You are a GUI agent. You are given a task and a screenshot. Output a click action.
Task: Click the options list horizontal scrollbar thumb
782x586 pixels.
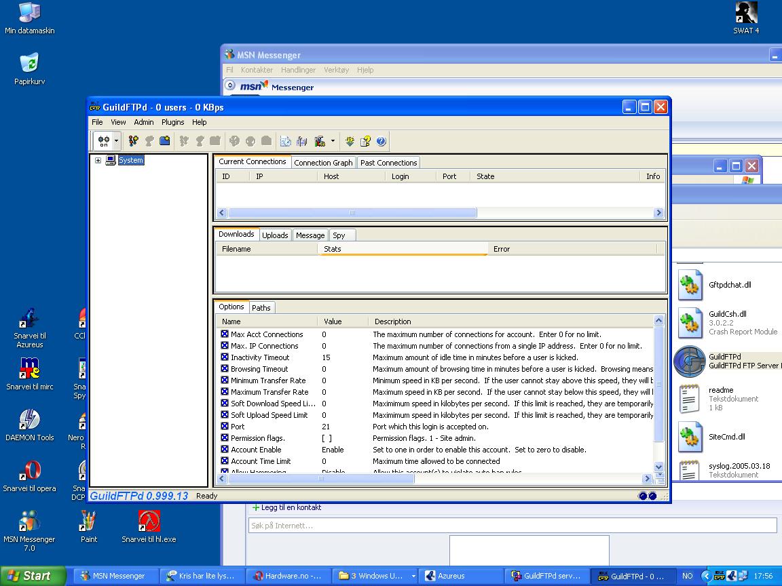(x=320, y=478)
